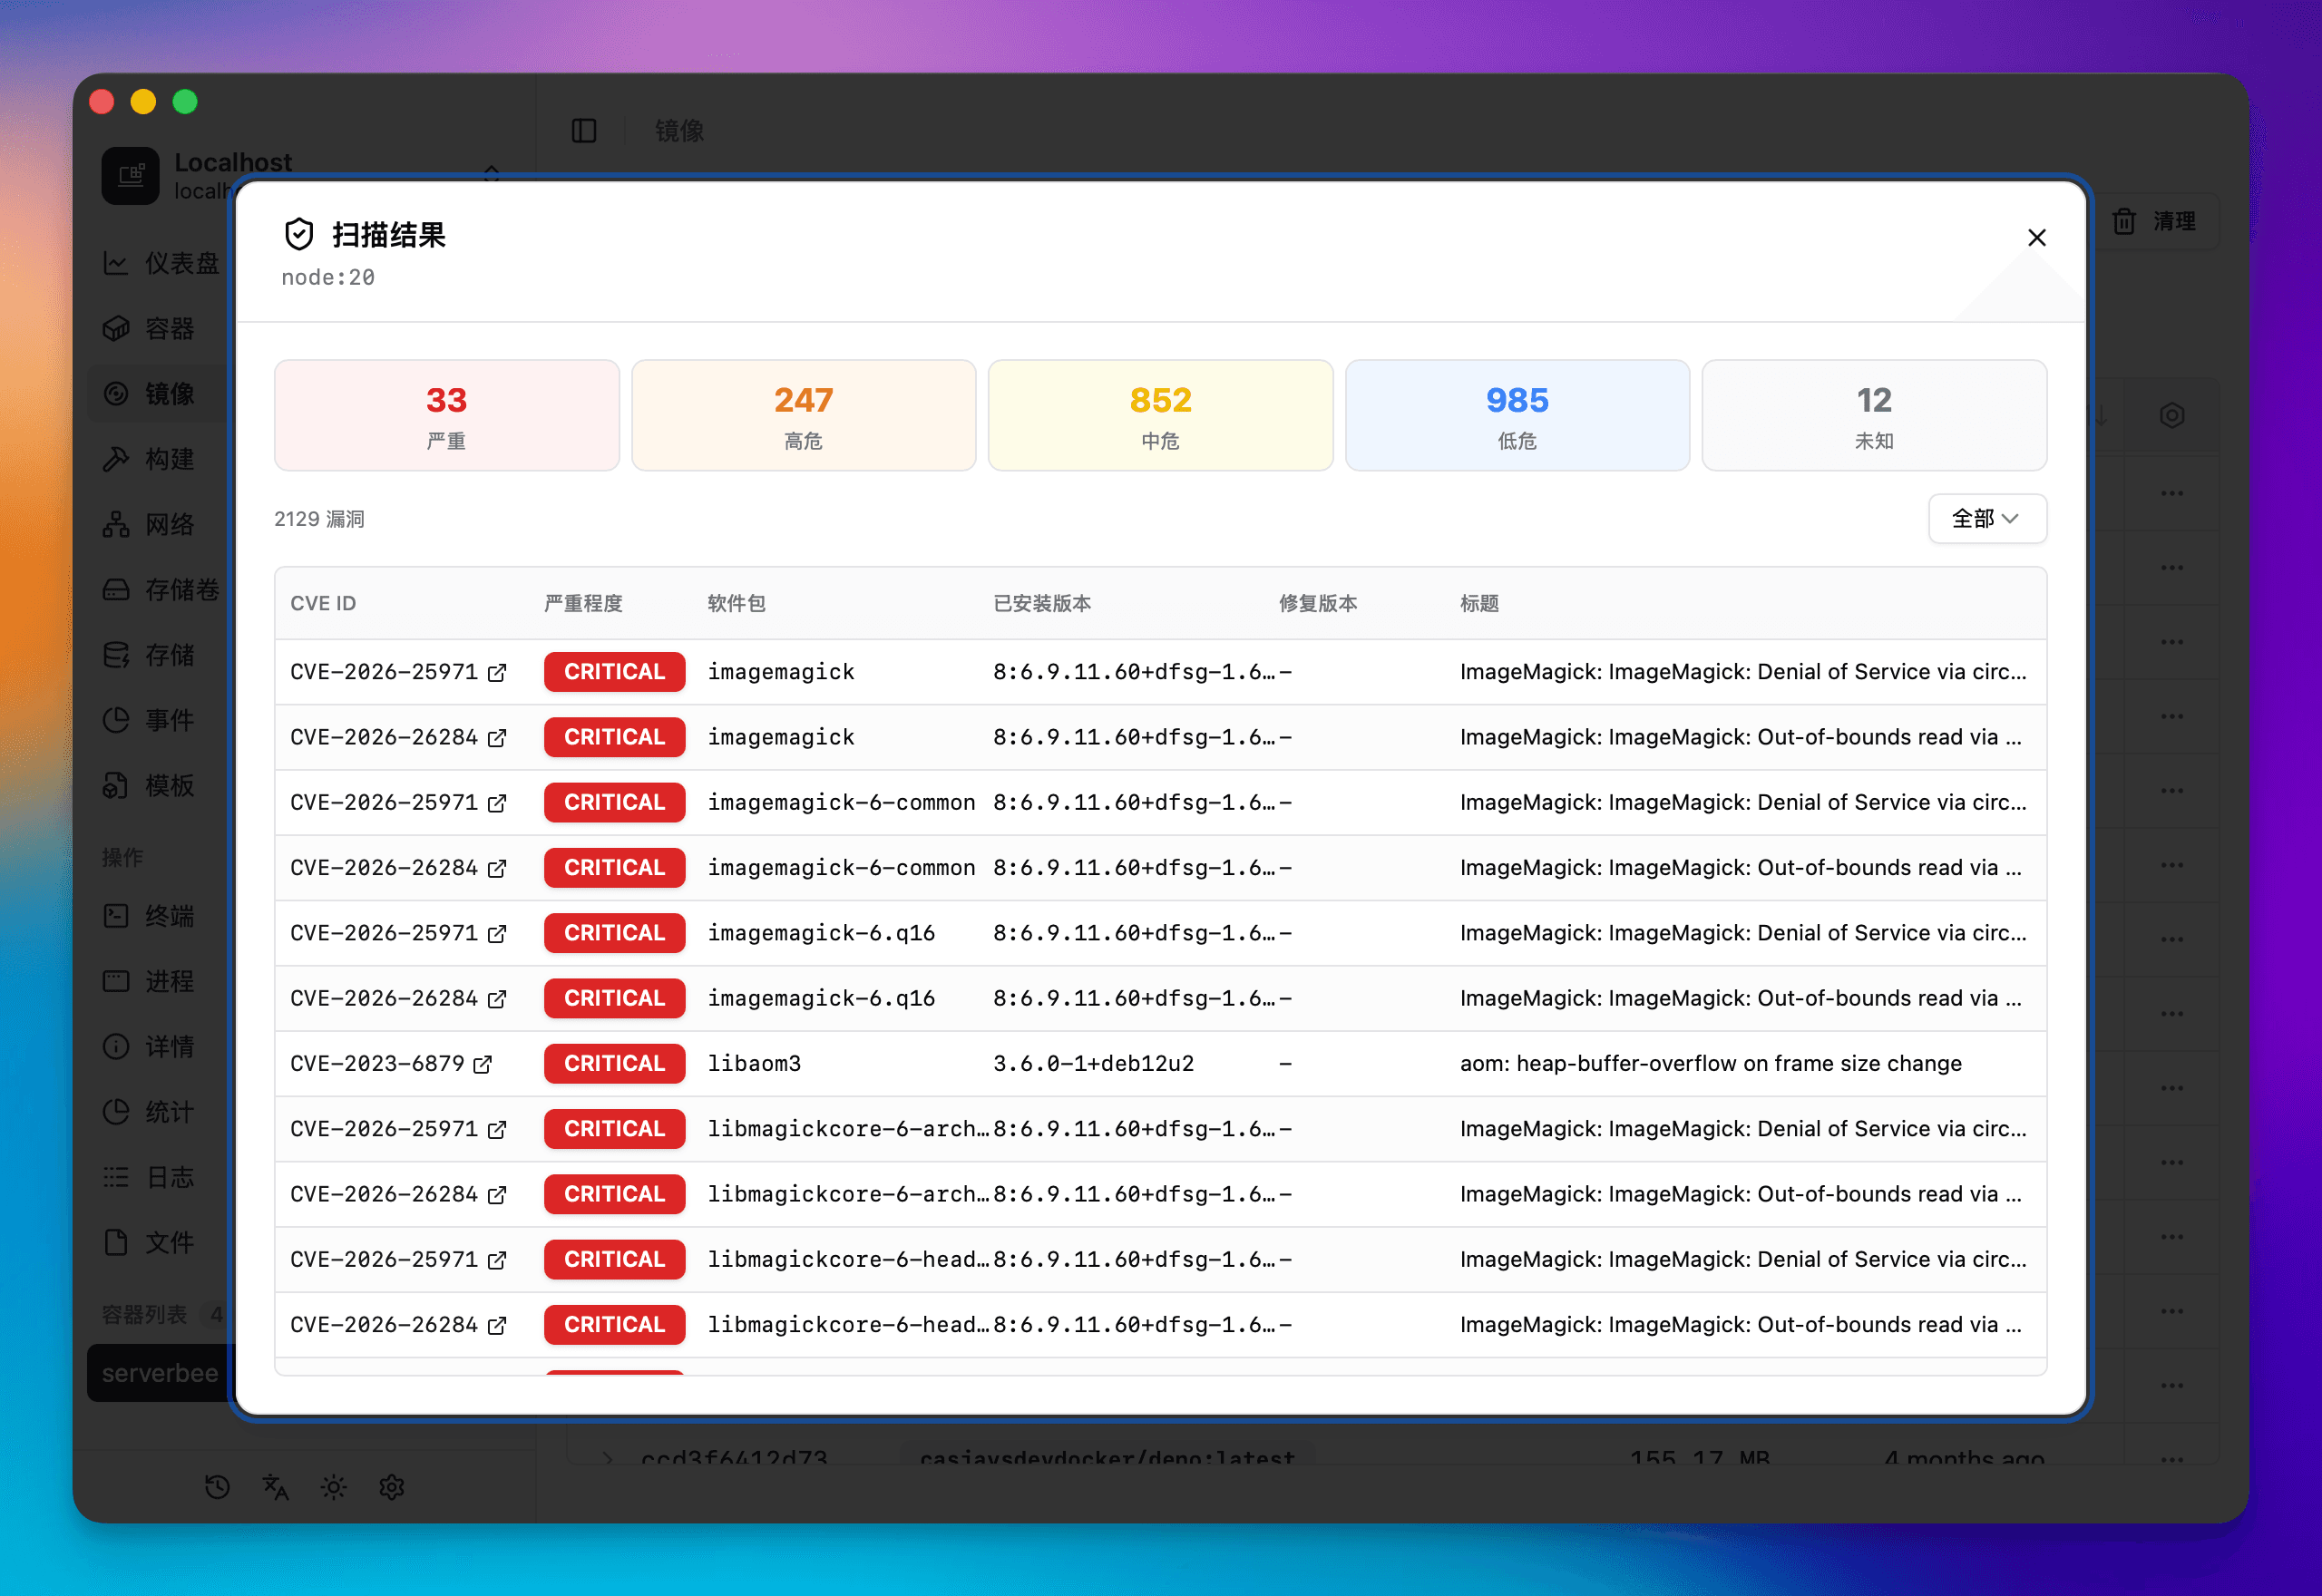This screenshot has height=1596, width=2322.
Task: Open link icon of first CVE-2026-25971 row
Action: pyautogui.click(x=497, y=673)
